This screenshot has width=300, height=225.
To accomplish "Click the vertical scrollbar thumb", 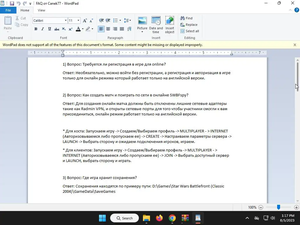I will tap(298, 76).
